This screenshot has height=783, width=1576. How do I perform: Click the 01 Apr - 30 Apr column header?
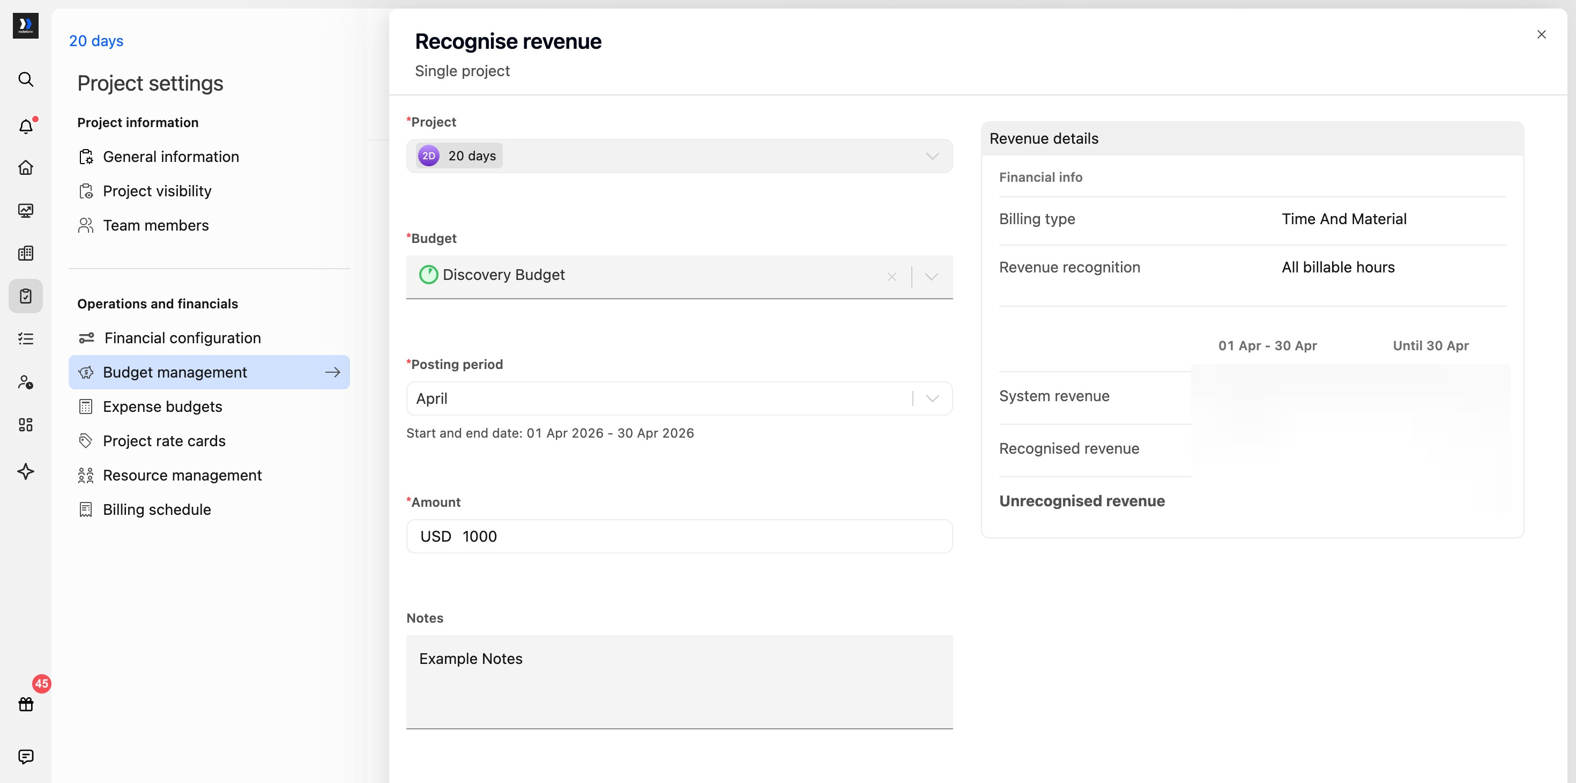pos(1267,346)
